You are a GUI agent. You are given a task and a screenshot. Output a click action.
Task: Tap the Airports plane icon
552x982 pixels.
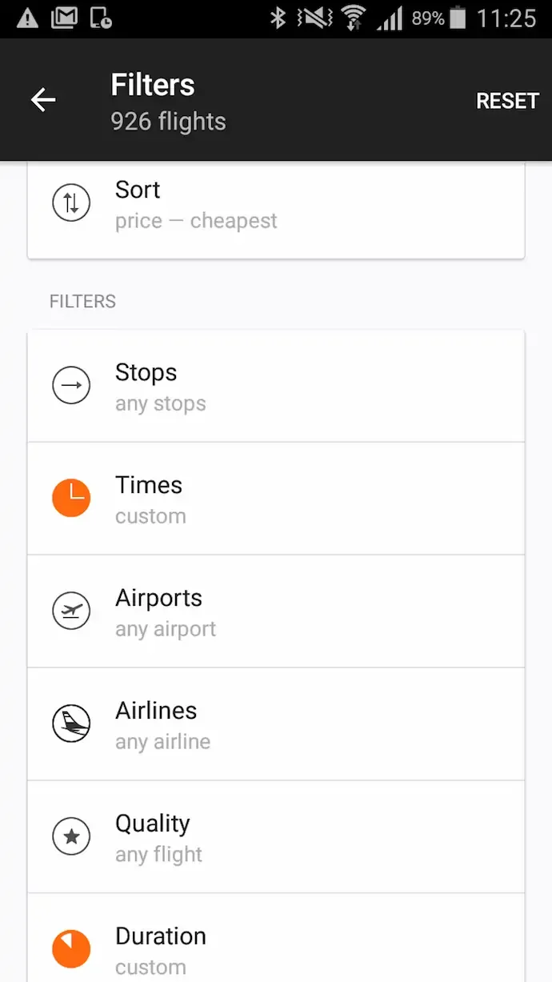[x=71, y=611]
